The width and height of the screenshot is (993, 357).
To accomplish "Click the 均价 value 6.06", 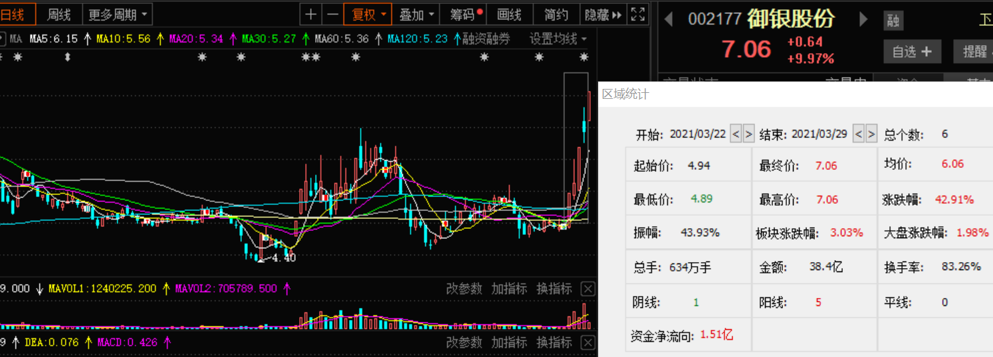I will point(952,164).
